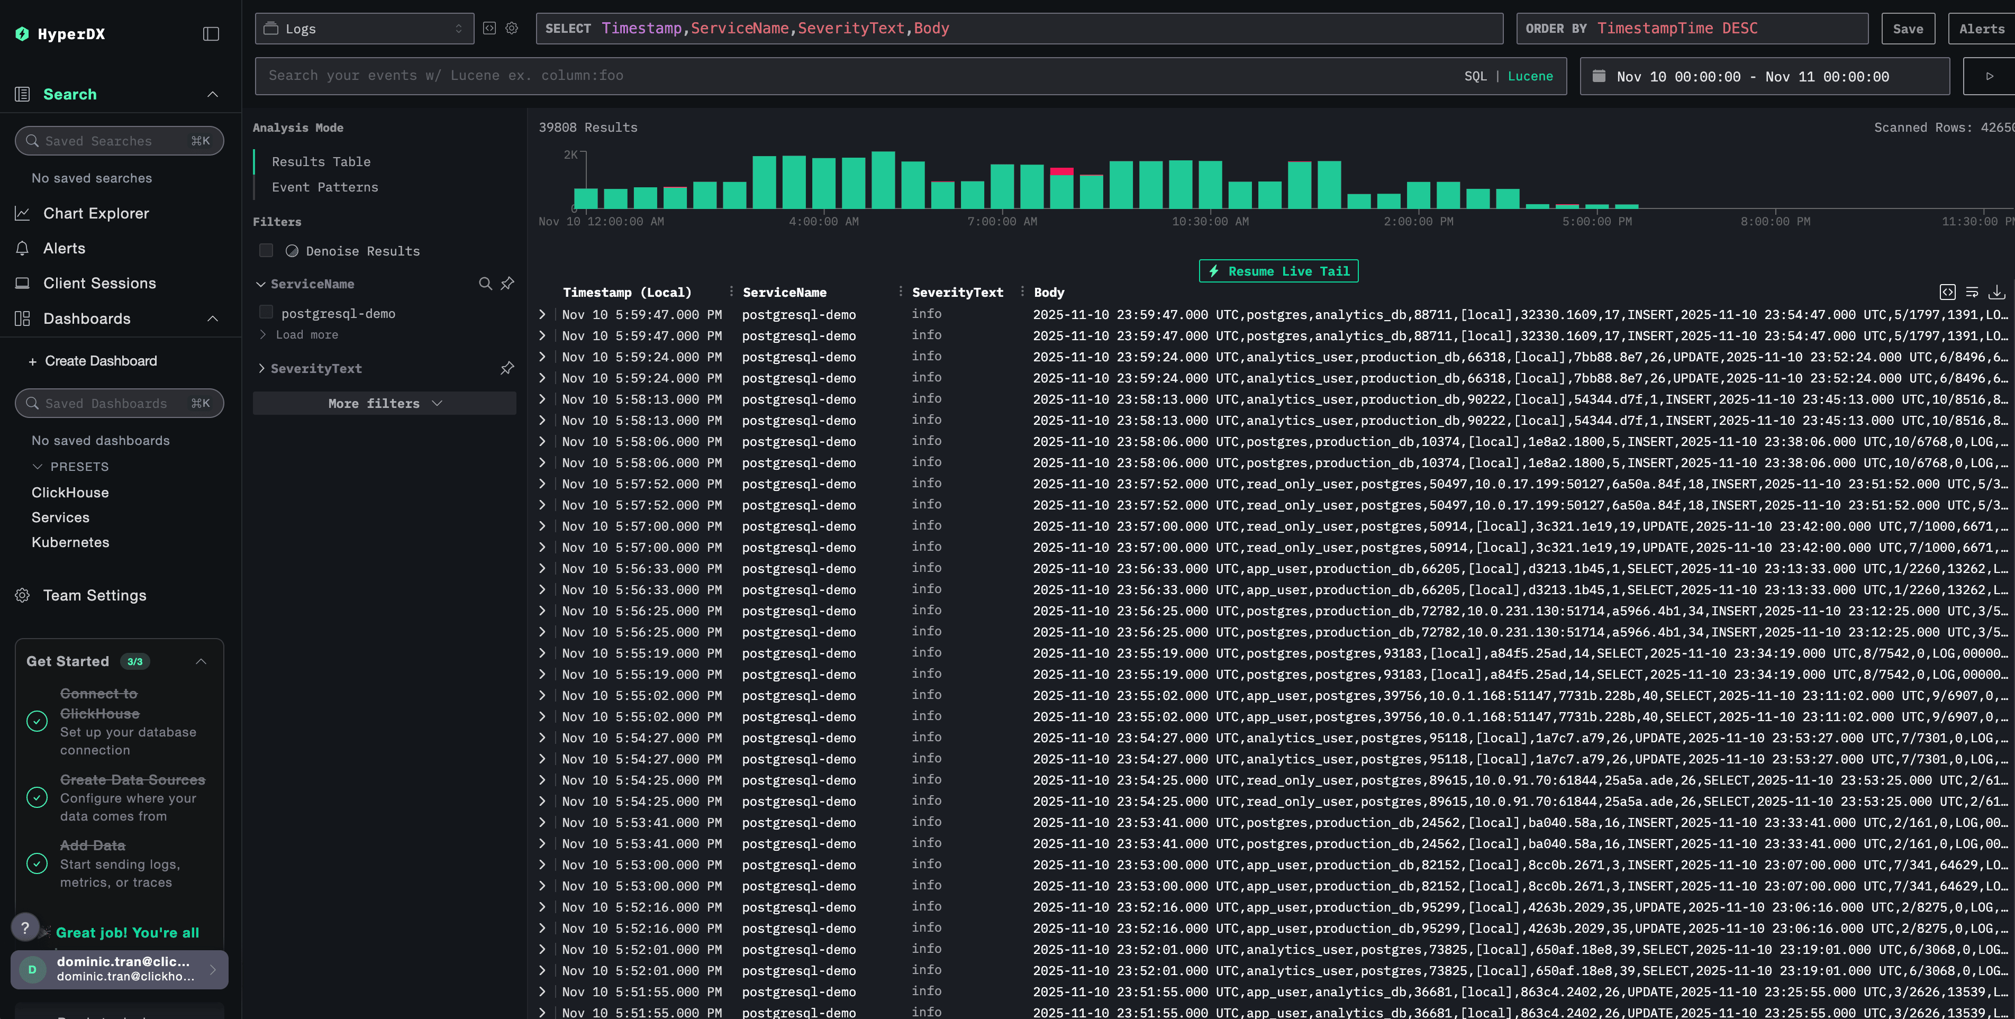Enable the Denoise Results checkbox

pyautogui.click(x=266, y=250)
